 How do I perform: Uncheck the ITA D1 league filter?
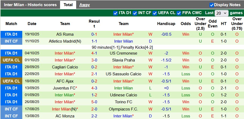click(x=116, y=13)
